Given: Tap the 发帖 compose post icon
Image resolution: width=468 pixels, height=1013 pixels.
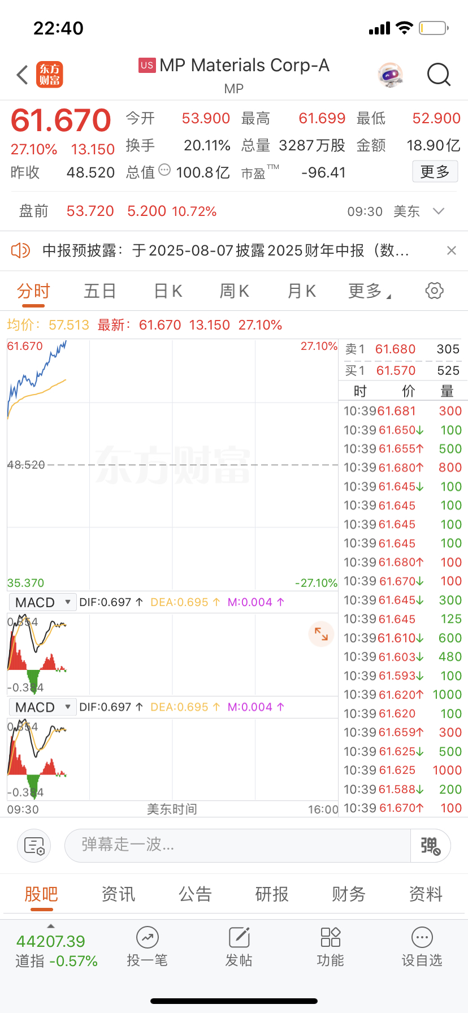Looking at the screenshot, I should pyautogui.click(x=239, y=937).
